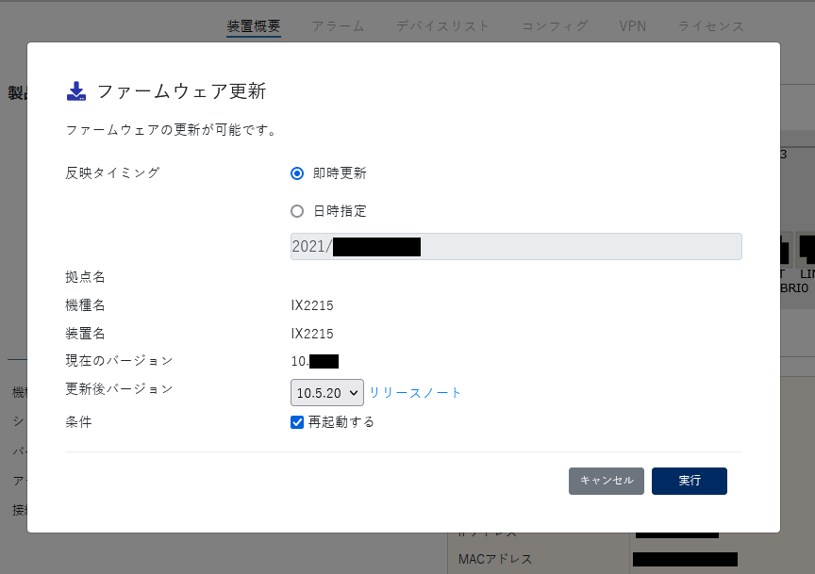Select the 日時指定 radio button

point(297,211)
